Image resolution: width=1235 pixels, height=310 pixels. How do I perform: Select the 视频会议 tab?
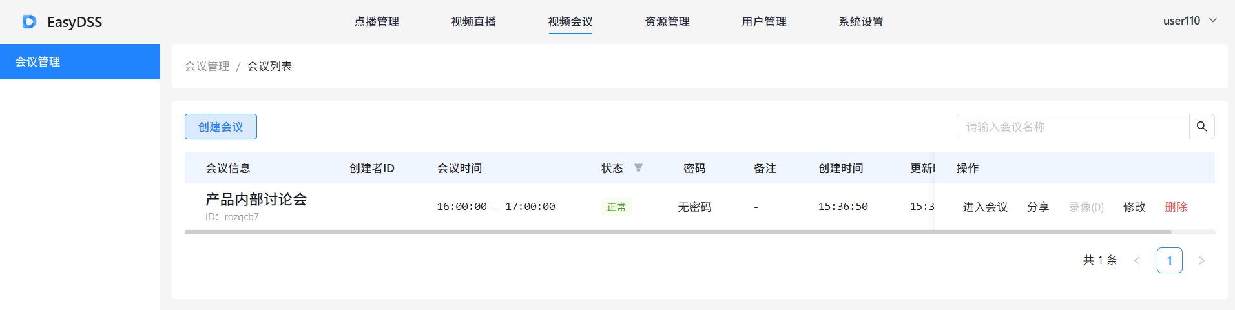point(570,22)
